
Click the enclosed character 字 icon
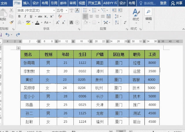point(77,23)
